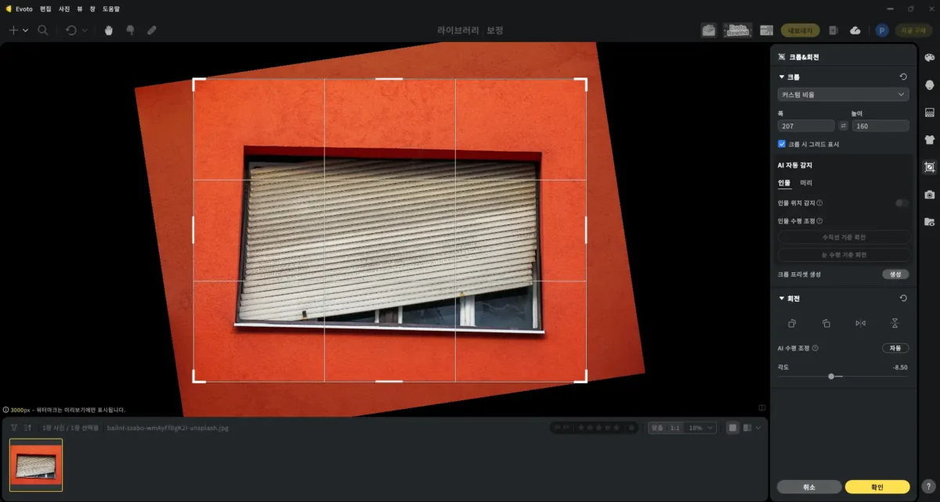Swap width and height values

click(x=844, y=126)
